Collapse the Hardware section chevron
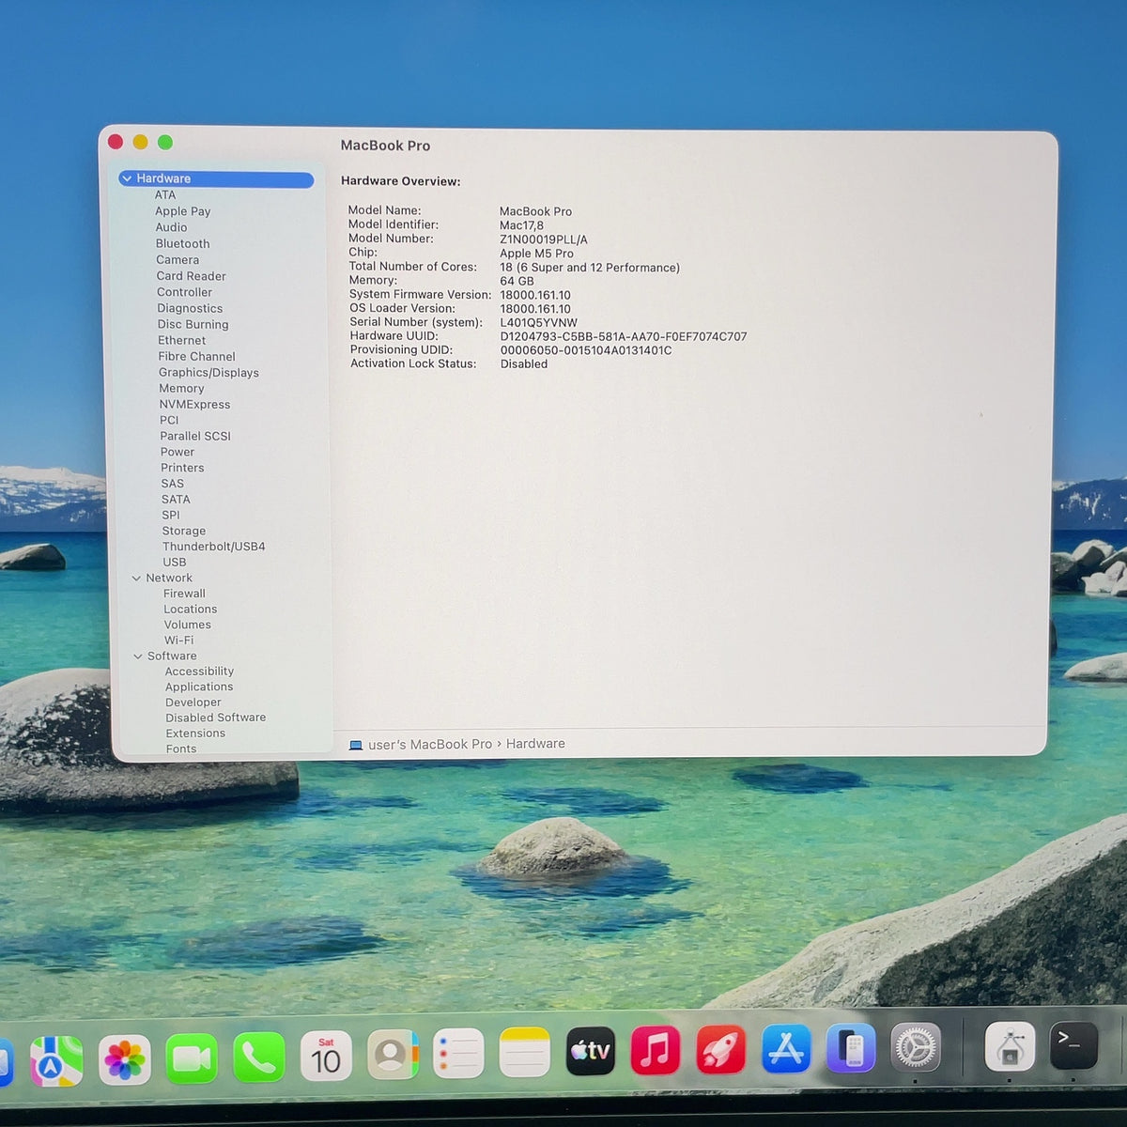1127x1127 pixels. [127, 178]
